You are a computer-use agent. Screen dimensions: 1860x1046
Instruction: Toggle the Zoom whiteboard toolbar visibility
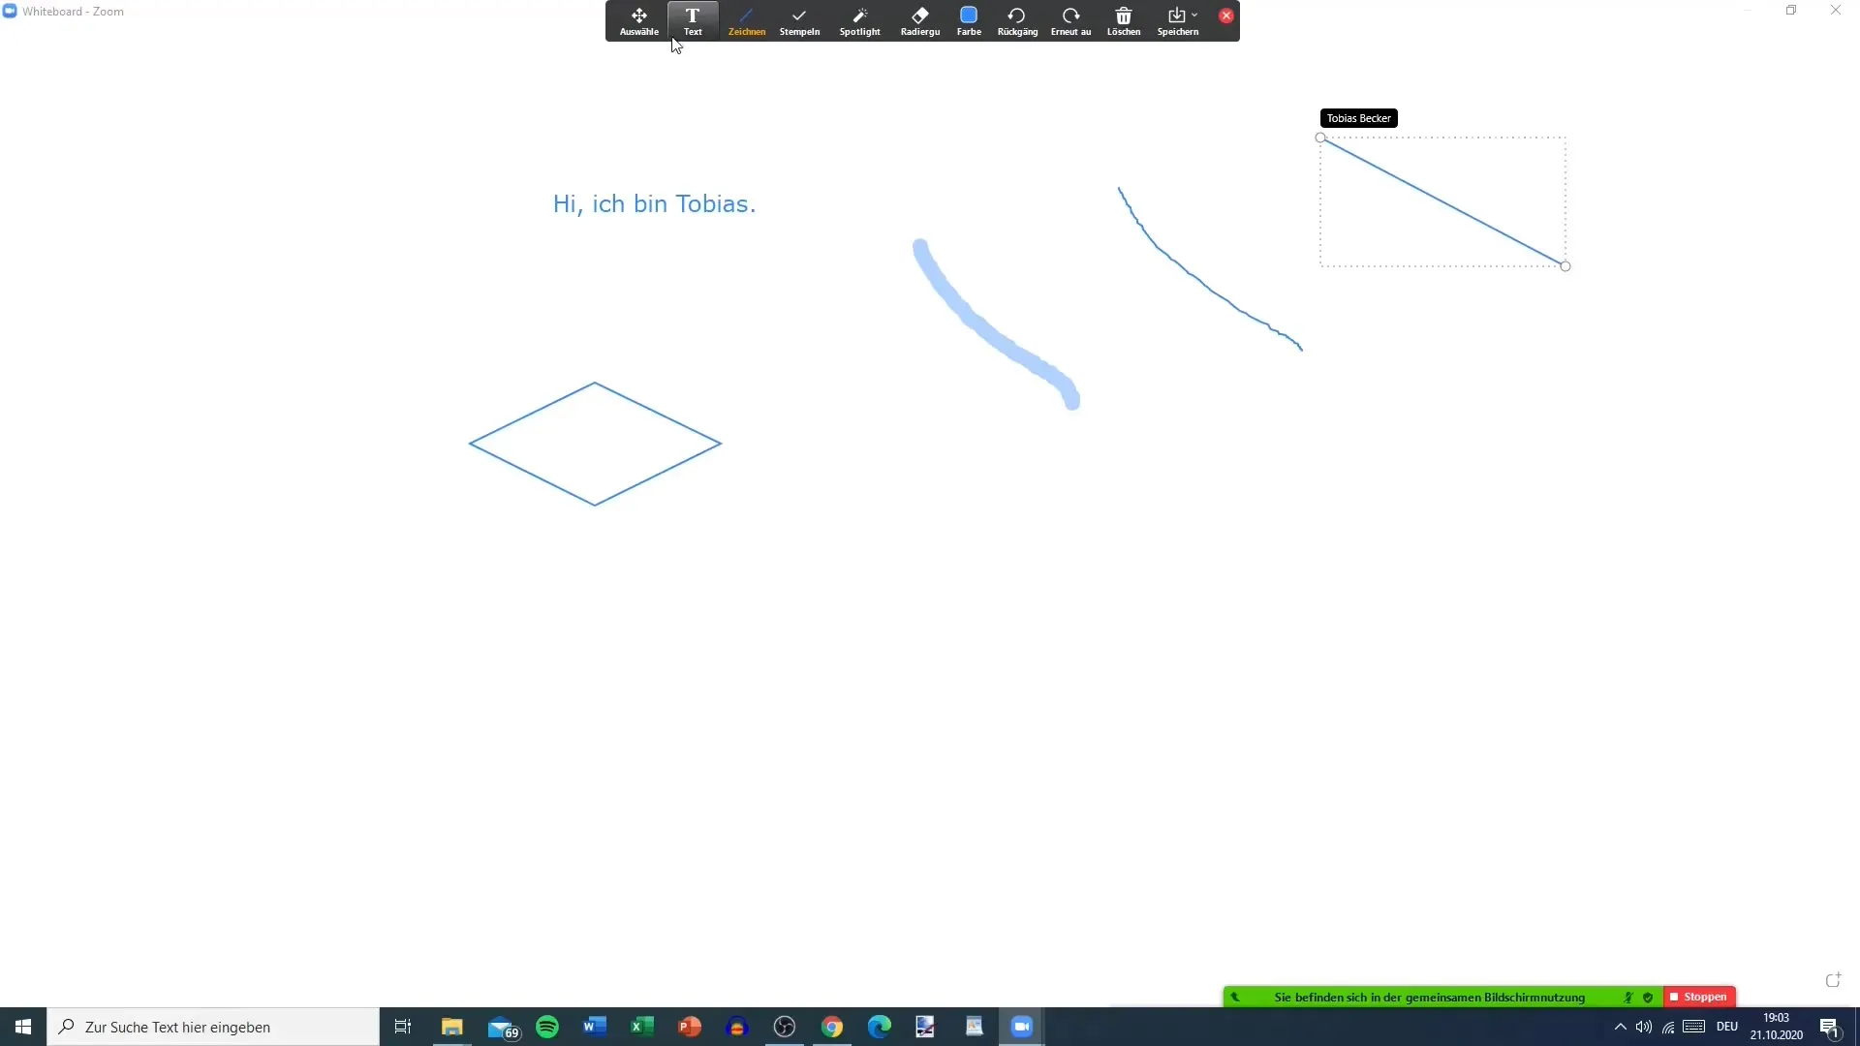1226,15
